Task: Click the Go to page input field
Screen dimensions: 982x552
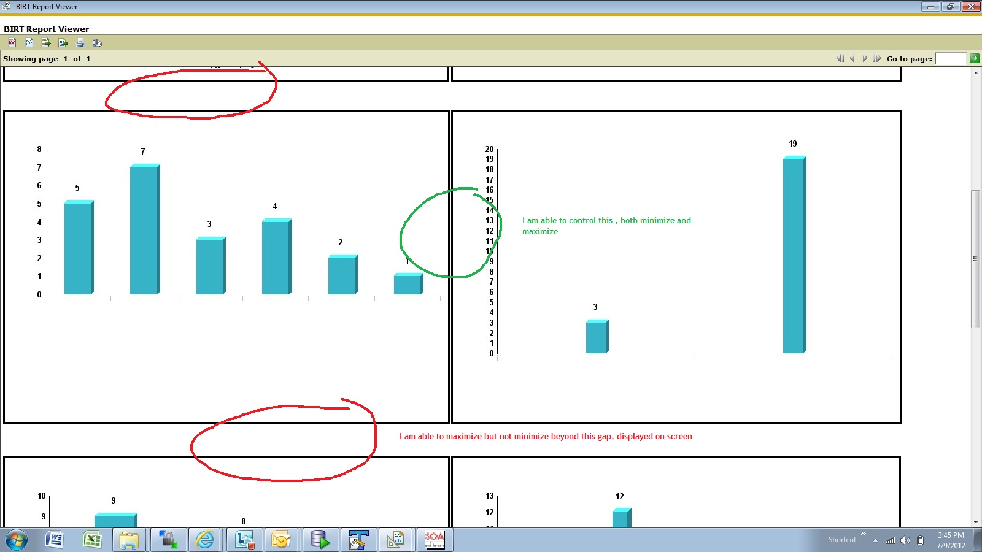Action: tap(951, 58)
